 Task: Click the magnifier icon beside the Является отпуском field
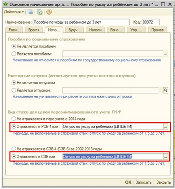click(x=165, y=90)
